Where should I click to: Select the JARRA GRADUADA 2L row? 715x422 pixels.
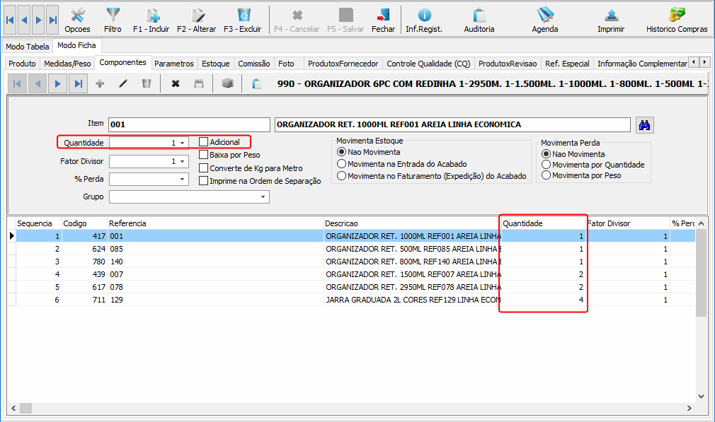pyautogui.click(x=411, y=300)
